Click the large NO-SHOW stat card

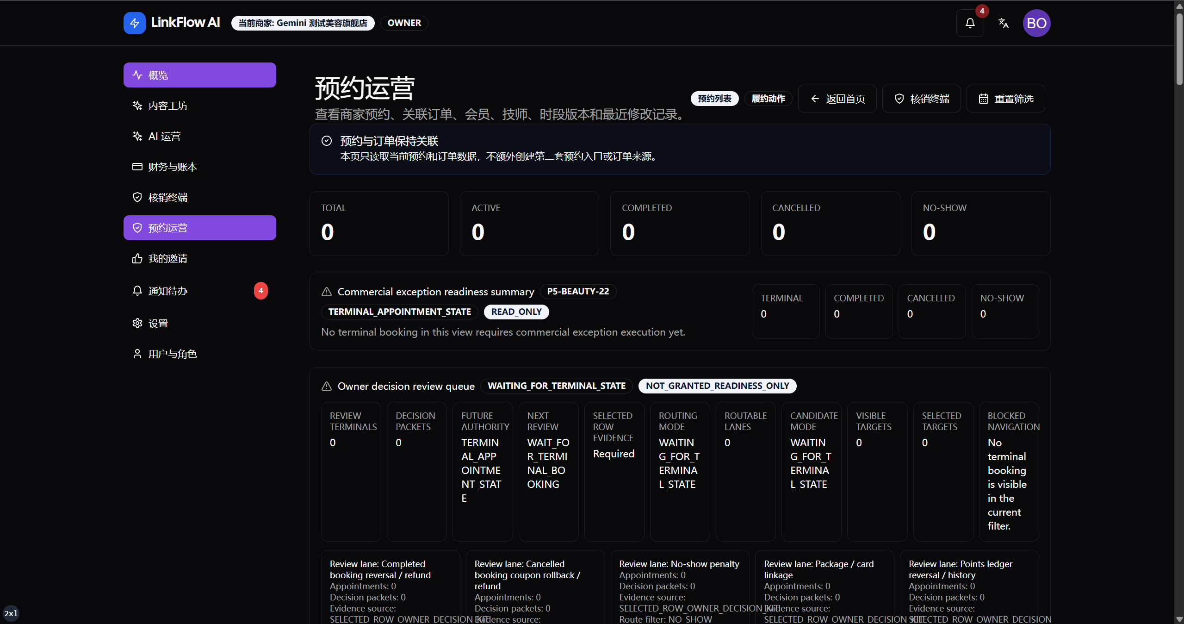pyautogui.click(x=981, y=224)
